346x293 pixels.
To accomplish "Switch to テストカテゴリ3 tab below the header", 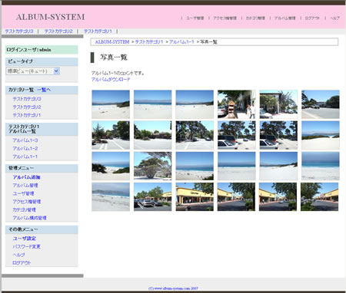I will click(x=19, y=31).
